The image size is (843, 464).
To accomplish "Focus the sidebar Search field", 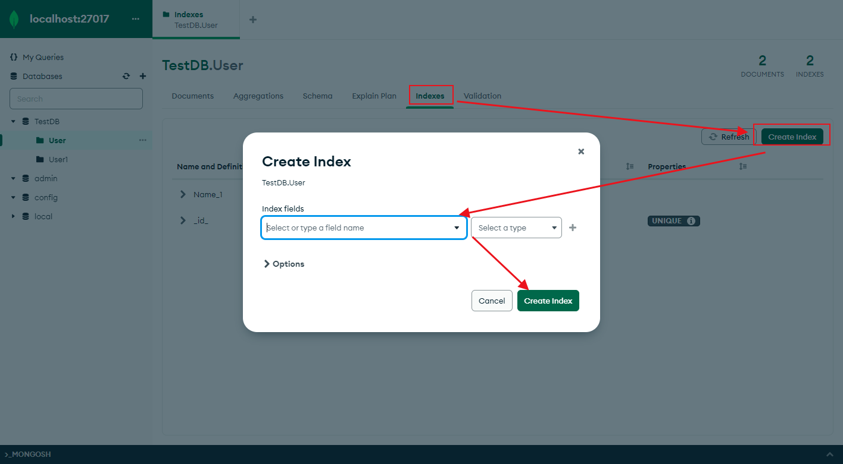I will (x=76, y=99).
